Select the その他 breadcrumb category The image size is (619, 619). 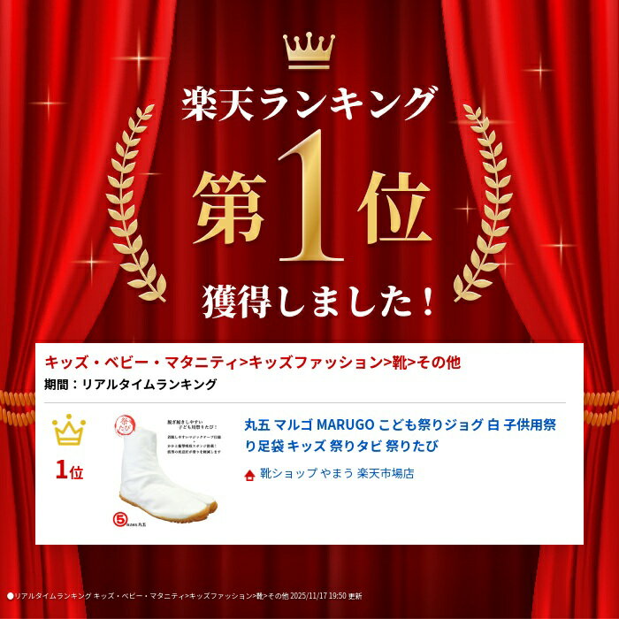tap(439, 363)
